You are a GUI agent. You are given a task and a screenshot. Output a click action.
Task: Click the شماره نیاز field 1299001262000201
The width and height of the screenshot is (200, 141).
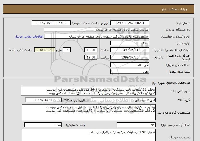coord(134,23)
